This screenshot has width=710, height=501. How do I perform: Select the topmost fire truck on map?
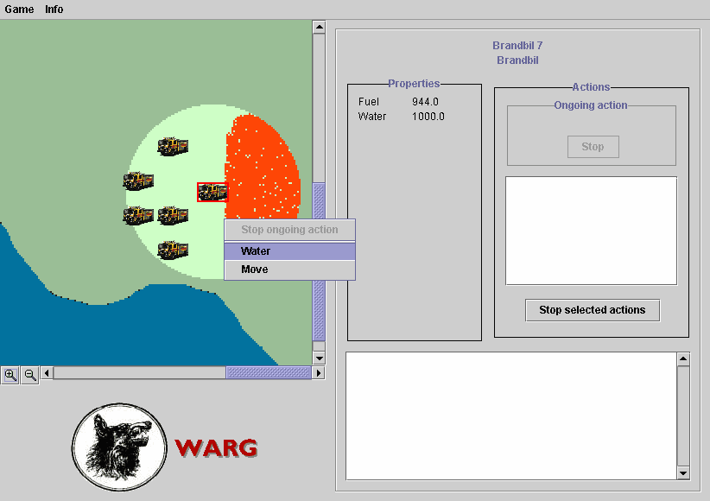pyautogui.click(x=173, y=146)
